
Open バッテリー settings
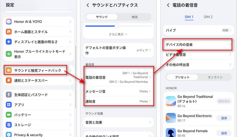tap(39, 115)
